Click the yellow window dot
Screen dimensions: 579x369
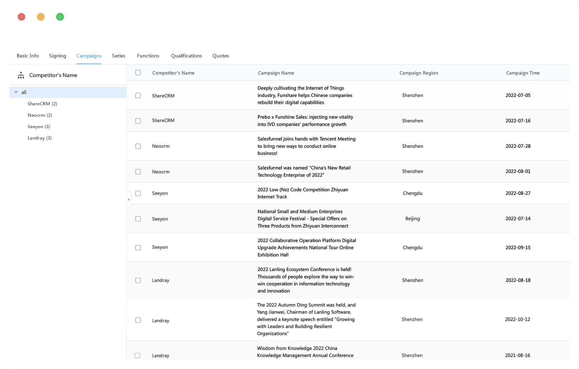[x=41, y=17]
